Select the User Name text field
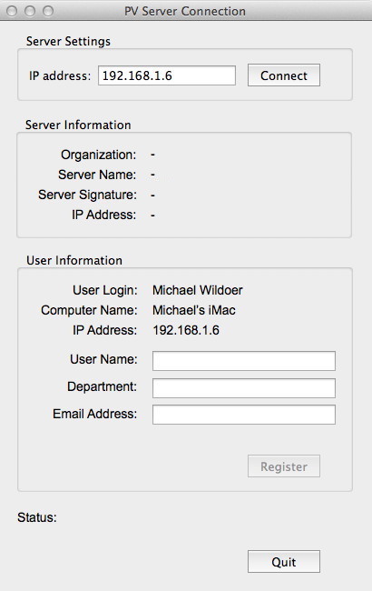The width and height of the screenshot is (372, 591). pyautogui.click(x=244, y=361)
